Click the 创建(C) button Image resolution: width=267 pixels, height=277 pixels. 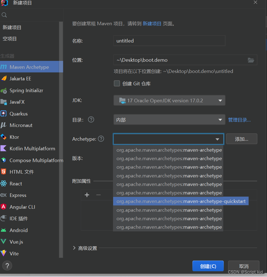pyautogui.click(x=208, y=266)
